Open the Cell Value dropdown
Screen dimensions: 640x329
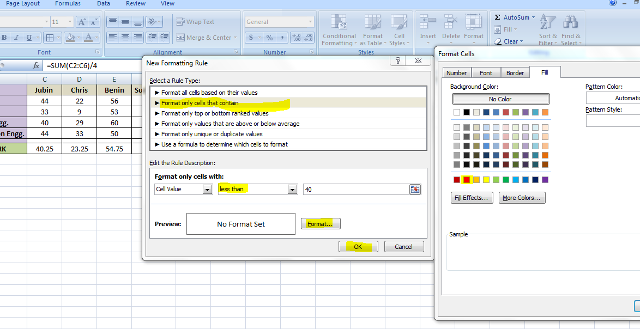[208, 190]
